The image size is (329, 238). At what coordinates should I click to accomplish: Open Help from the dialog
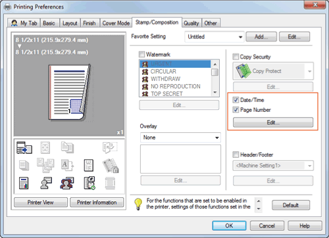point(305,226)
